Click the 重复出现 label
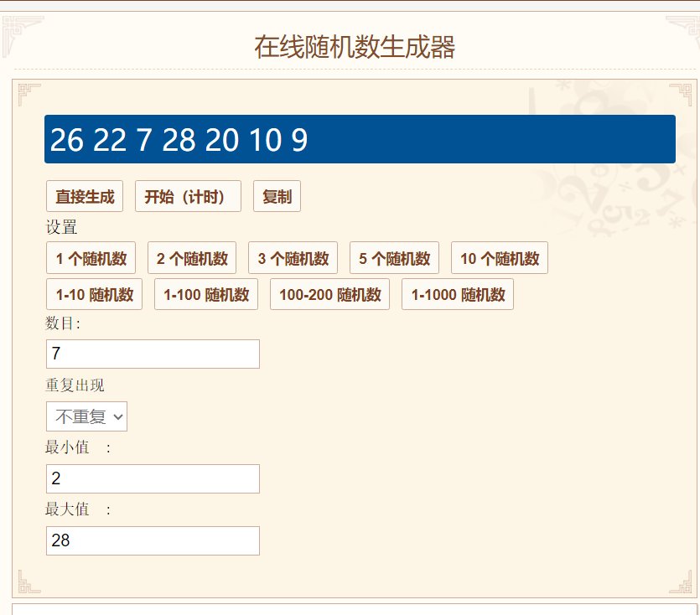Image resolution: width=700 pixels, height=615 pixels. (75, 385)
